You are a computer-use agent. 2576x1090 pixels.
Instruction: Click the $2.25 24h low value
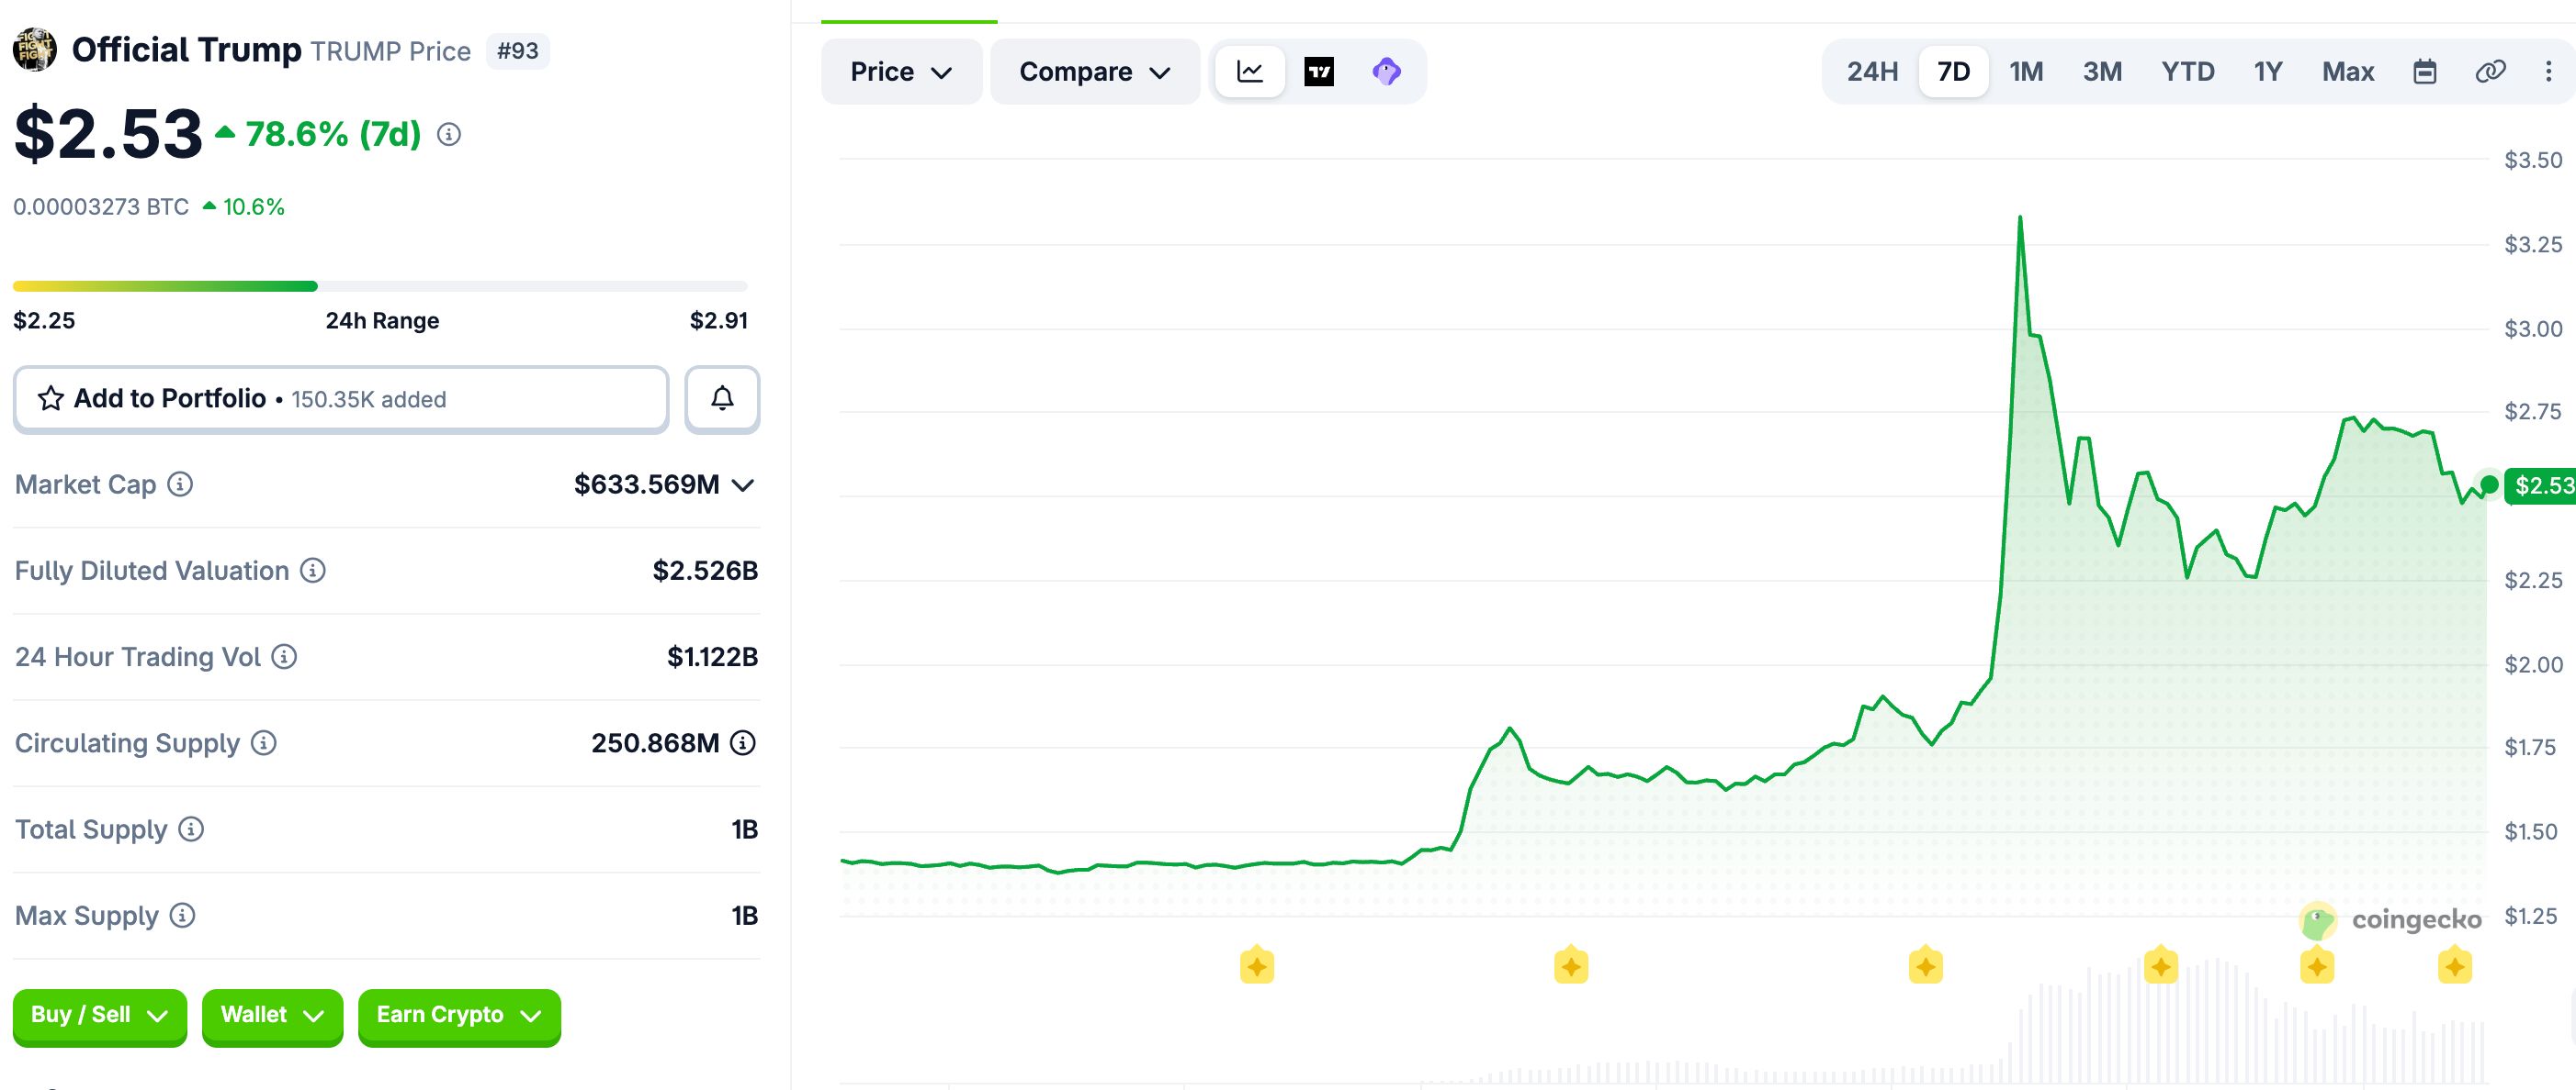[44, 321]
